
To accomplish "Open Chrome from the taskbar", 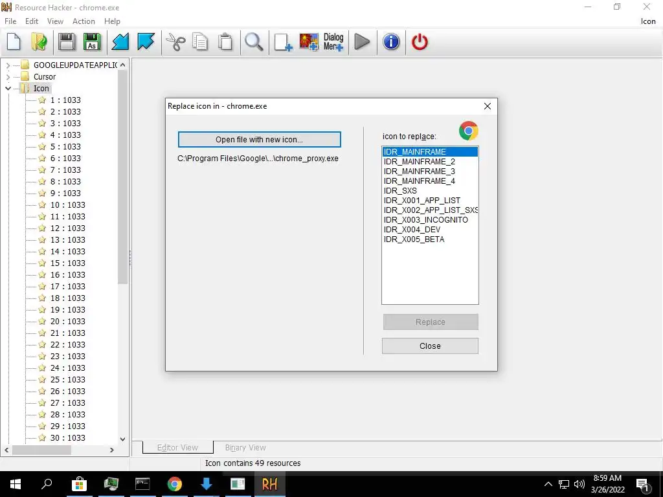I will pyautogui.click(x=174, y=484).
